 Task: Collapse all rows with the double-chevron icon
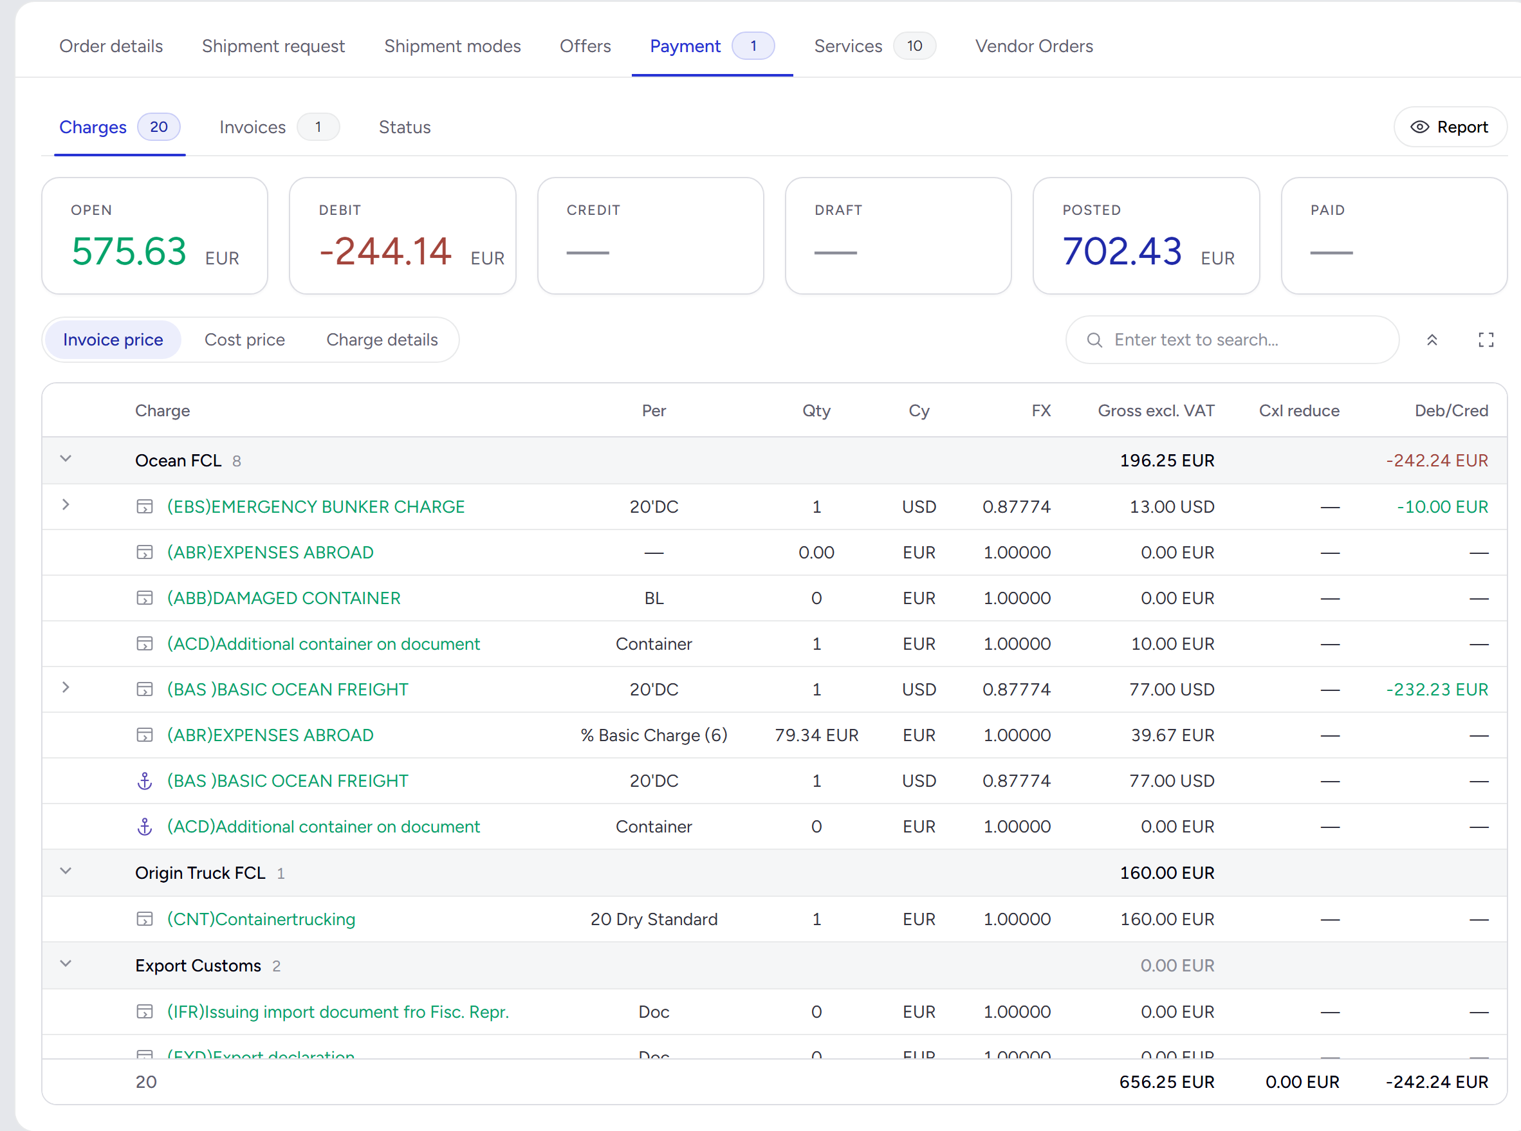[1432, 340]
